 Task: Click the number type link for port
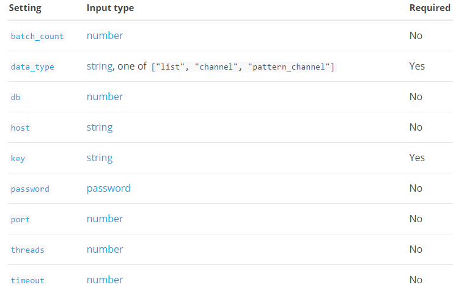(105, 219)
